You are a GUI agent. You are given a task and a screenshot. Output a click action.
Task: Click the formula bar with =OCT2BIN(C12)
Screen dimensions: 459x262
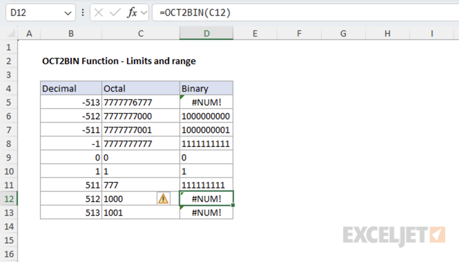(x=305, y=12)
